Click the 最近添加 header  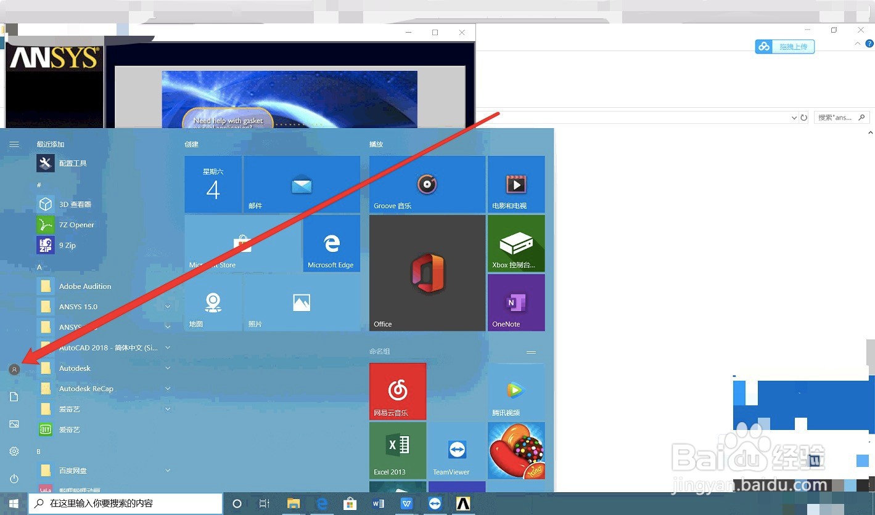click(x=51, y=144)
